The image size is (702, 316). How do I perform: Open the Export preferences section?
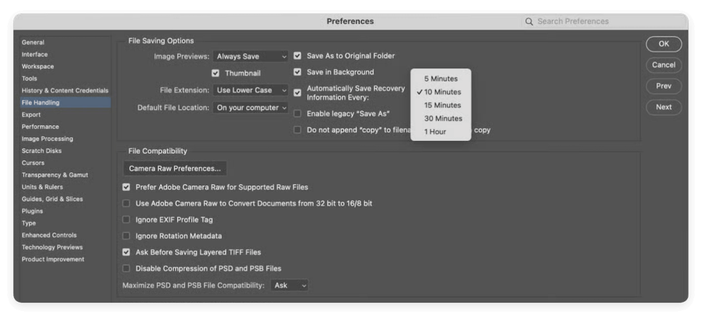[31, 115]
